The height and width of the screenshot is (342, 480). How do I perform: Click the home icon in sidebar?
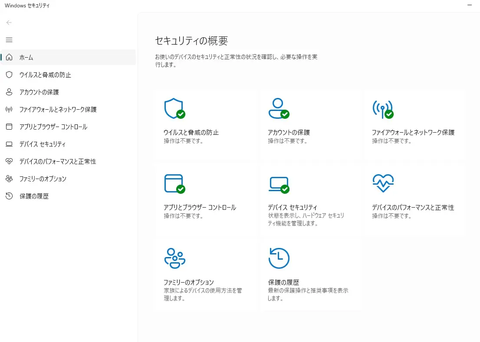(9, 57)
